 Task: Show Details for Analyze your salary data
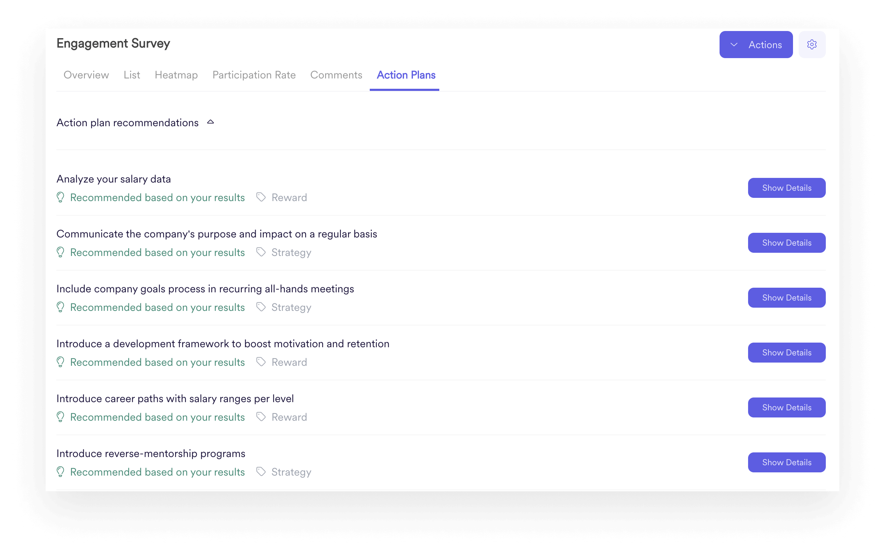[x=787, y=188]
